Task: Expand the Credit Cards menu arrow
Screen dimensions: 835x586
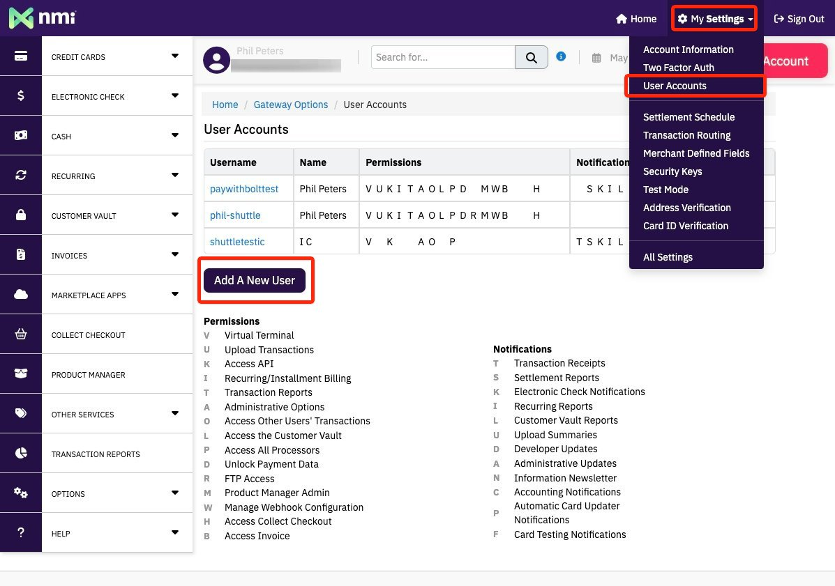Action: [x=174, y=56]
